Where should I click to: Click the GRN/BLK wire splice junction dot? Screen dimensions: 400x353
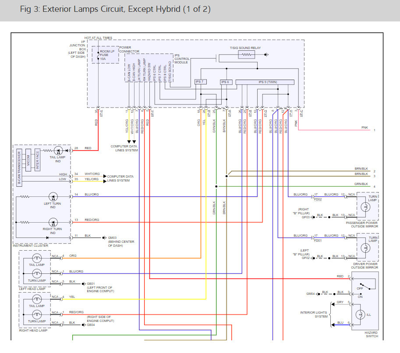click(216, 186)
